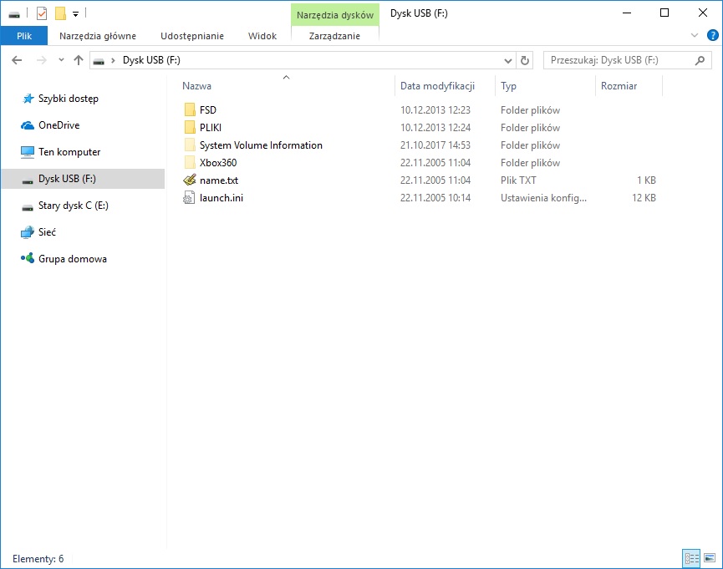Open Help with the blue question mark icon

(712, 35)
